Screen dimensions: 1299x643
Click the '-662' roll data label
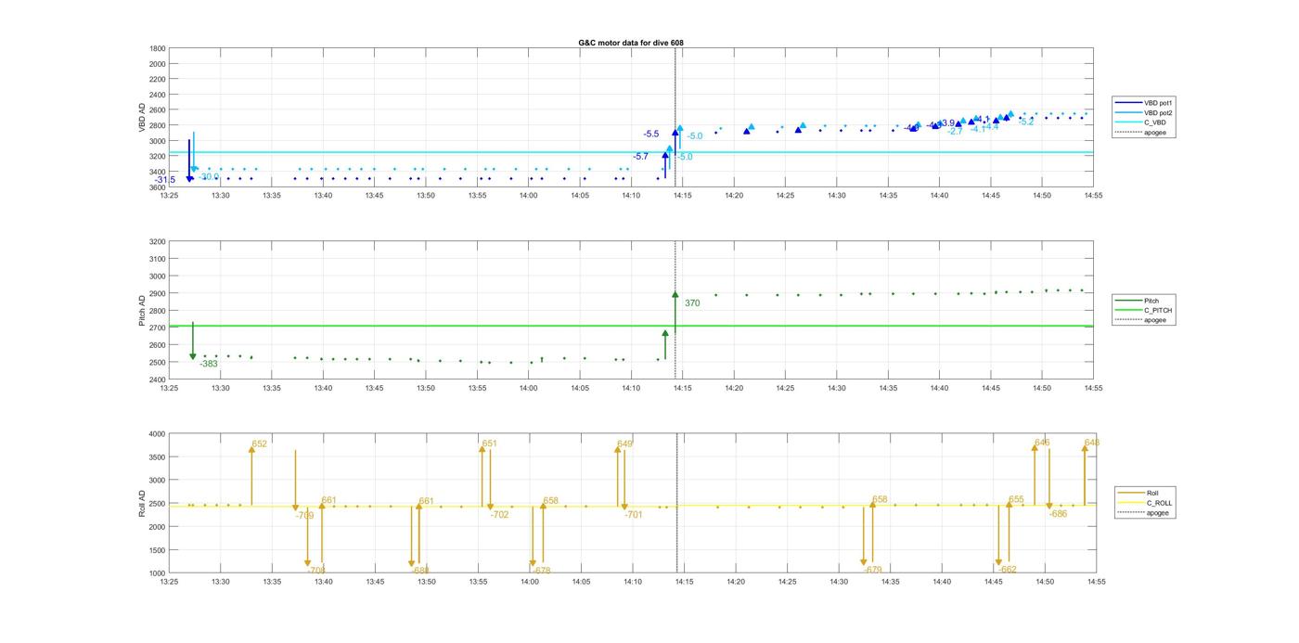1008,570
